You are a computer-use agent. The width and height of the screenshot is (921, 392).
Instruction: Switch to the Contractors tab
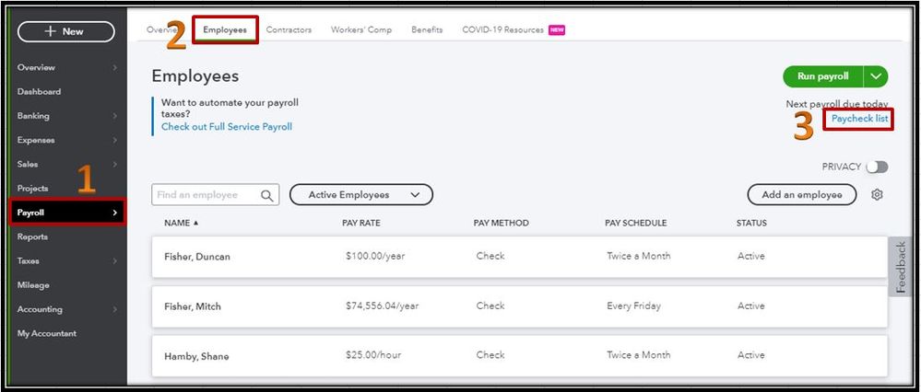pos(289,29)
